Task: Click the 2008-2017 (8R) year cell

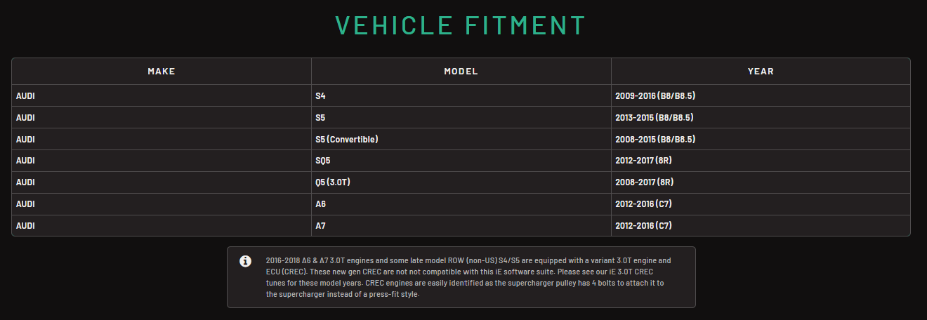Action: [x=645, y=182]
